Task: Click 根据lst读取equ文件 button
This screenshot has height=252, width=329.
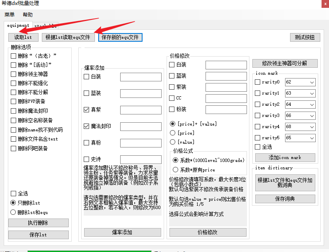Action: (68, 37)
